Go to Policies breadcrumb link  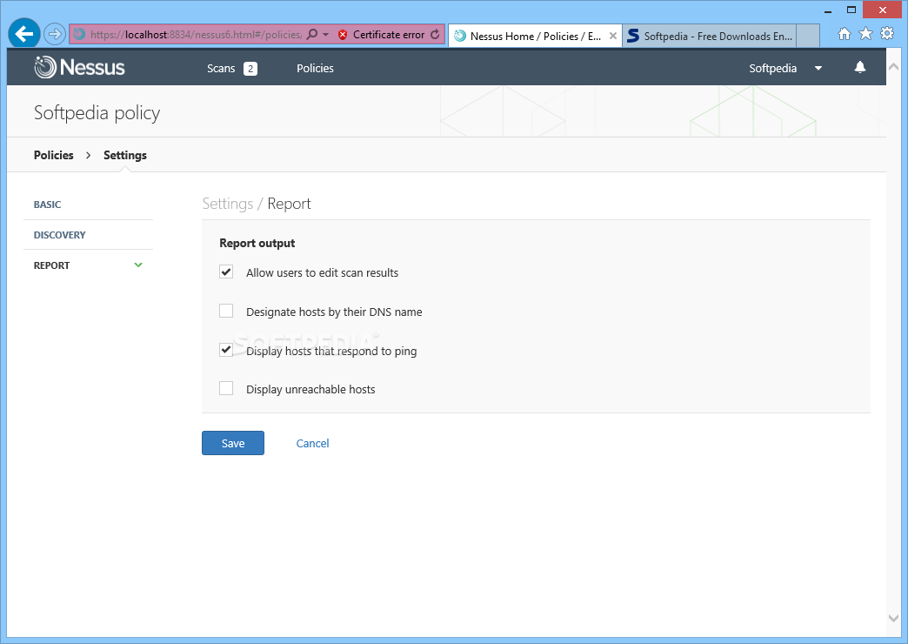pyautogui.click(x=54, y=156)
